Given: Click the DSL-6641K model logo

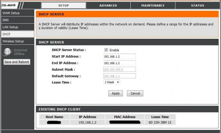Looking at the screenshot, I should (x=9, y=5).
